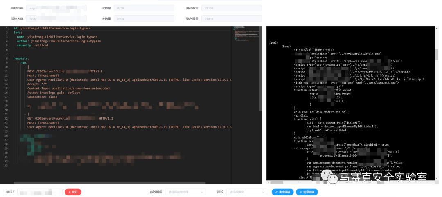Click 'dlgl.setCloseControl(btnl);' in response
442x197 pixels.
pos(329,130)
